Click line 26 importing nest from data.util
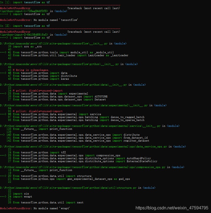 [46, 203]
